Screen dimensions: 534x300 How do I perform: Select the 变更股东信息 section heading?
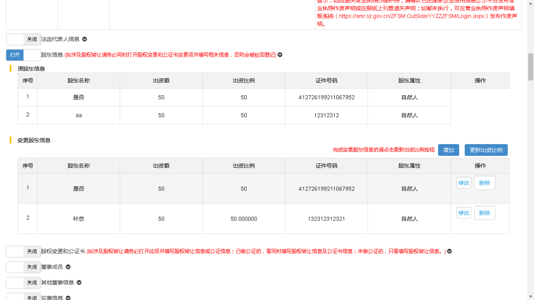(x=34, y=140)
